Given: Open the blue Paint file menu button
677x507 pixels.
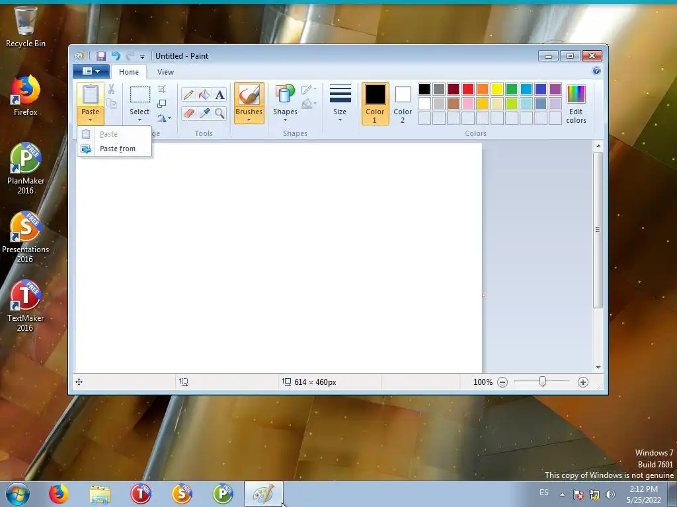Looking at the screenshot, I should (91, 71).
